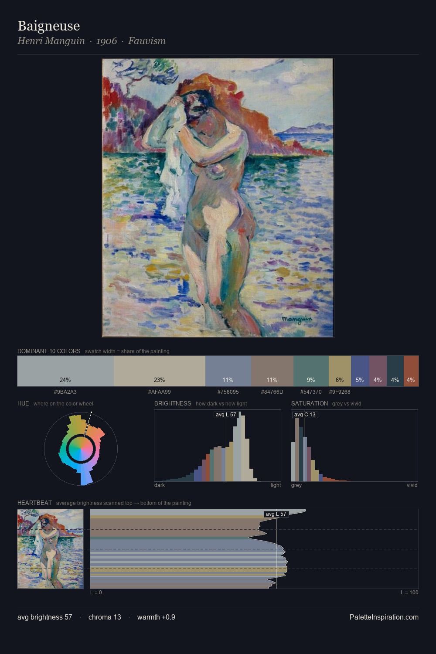Click the main Baigneuse painting image

coord(218,198)
